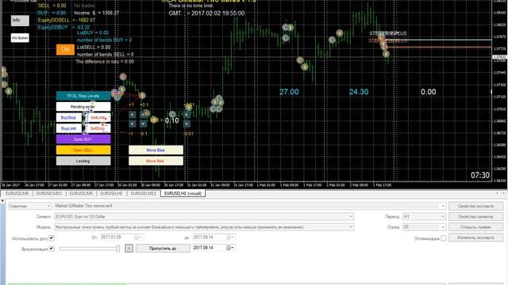The height and width of the screenshot is (285, 508).
Task: Switch to EURUSD,H1 (visual) chart tab
Action: (x=183, y=193)
